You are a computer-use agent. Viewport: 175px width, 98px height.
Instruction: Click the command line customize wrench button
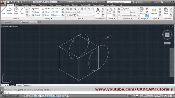pos(2,93)
